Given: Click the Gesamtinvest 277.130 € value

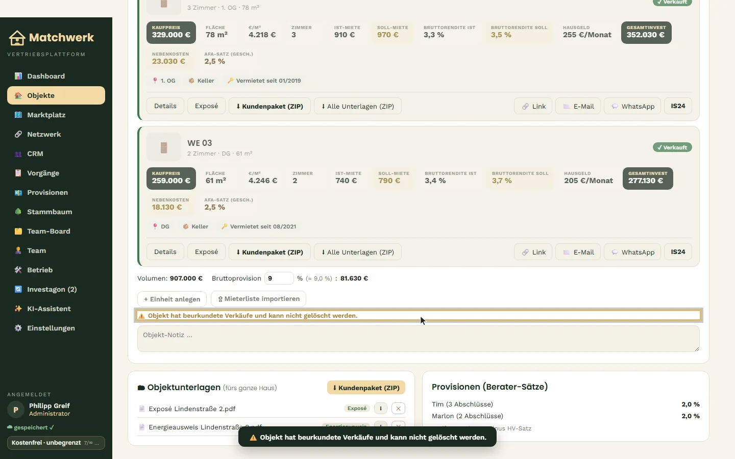Looking at the screenshot, I should [646, 181].
